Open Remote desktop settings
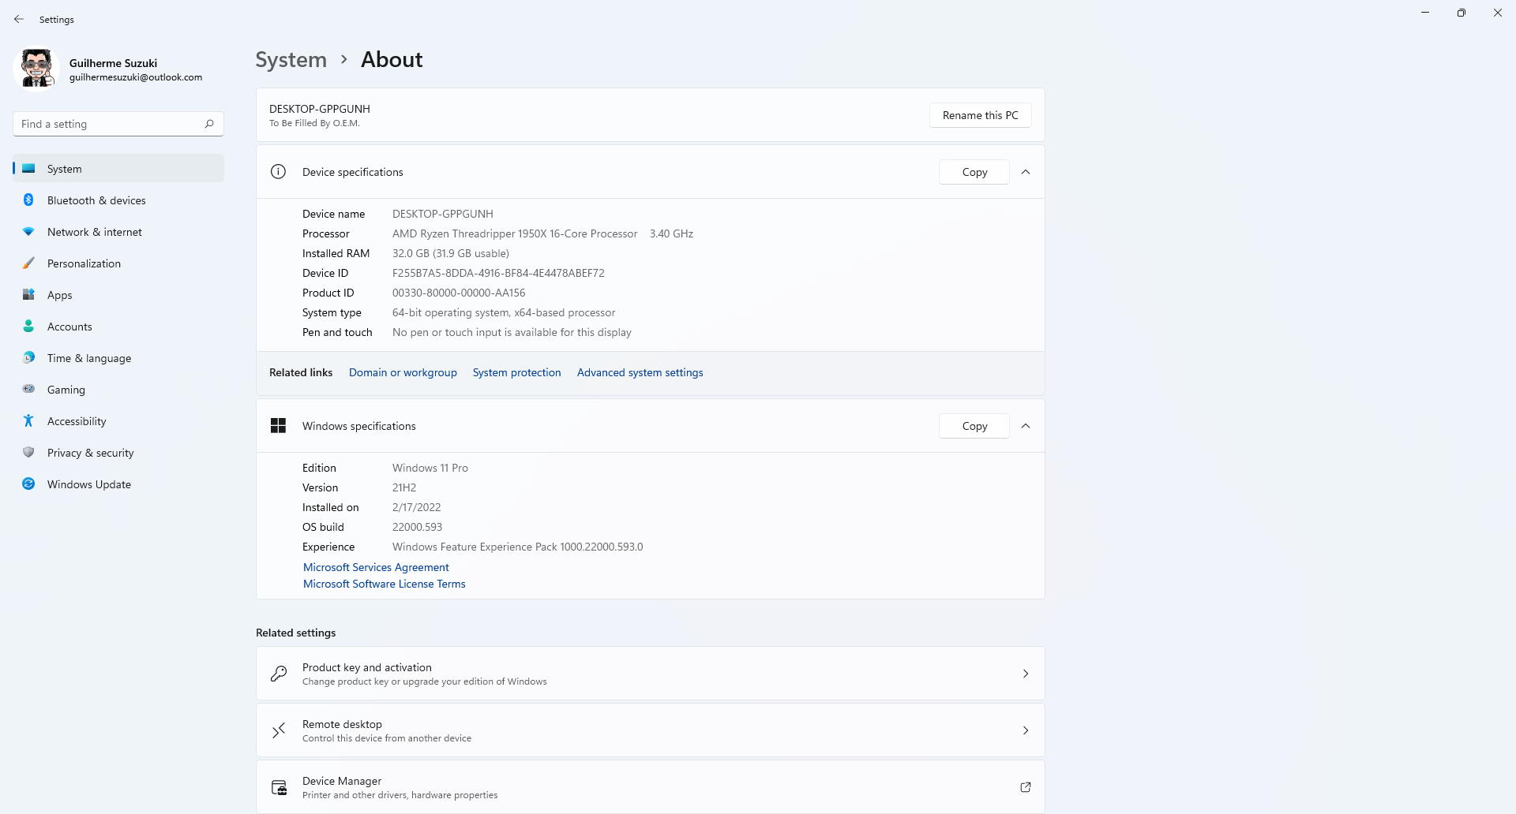The width and height of the screenshot is (1516, 814). (x=650, y=730)
